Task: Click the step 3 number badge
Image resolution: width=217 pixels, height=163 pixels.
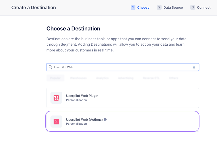Action: 193,7
